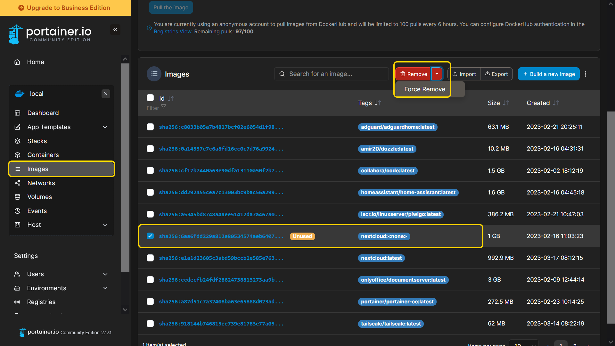Click the info icon beside DockerHub notice
Image resolution: width=615 pixels, height=346 pixels.
(x=149, y=28)
